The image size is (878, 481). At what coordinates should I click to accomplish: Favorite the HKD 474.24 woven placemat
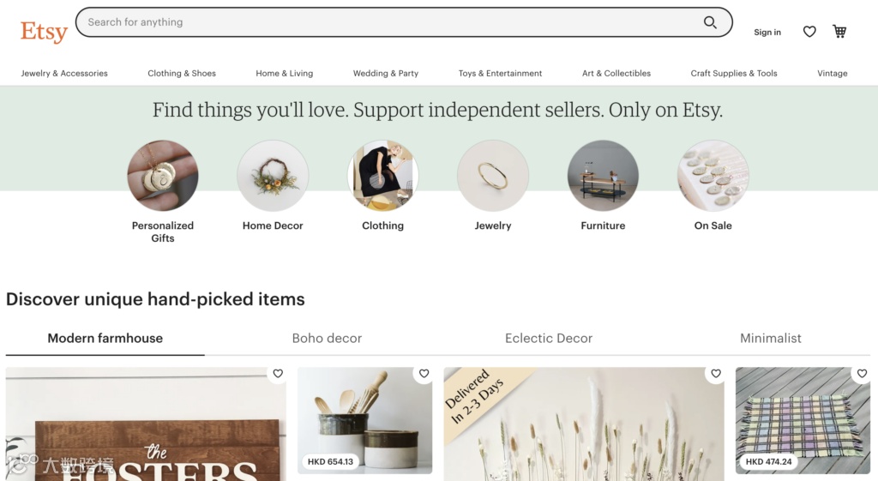coord(862,374)
